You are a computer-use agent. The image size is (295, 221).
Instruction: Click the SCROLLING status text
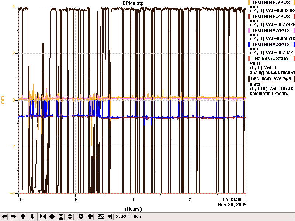129,217
